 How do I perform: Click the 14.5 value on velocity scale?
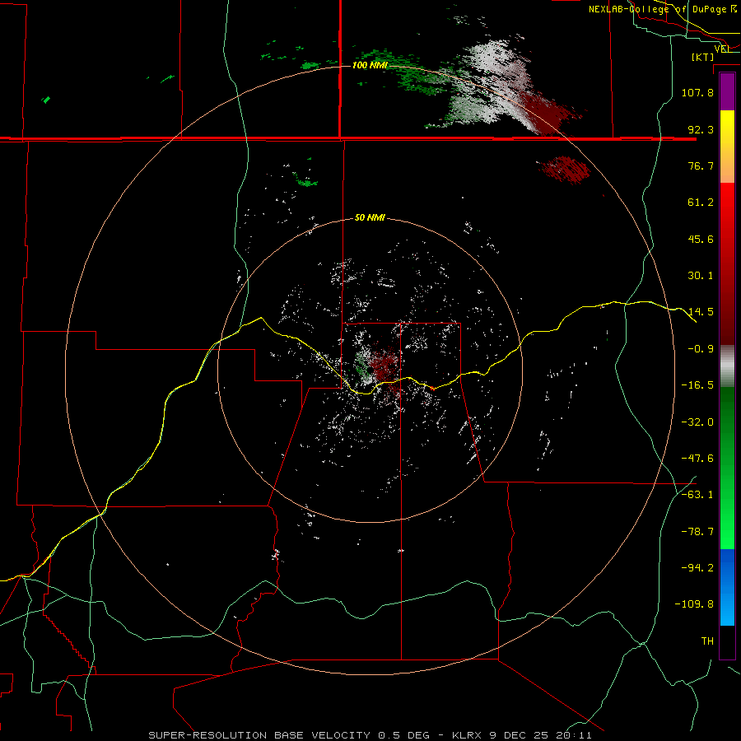[x=701, y=312]
